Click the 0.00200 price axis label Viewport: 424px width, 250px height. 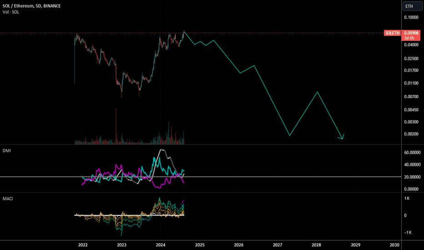click(x=411, y=134)
